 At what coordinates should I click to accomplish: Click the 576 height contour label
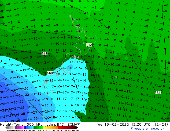[89, 45]
